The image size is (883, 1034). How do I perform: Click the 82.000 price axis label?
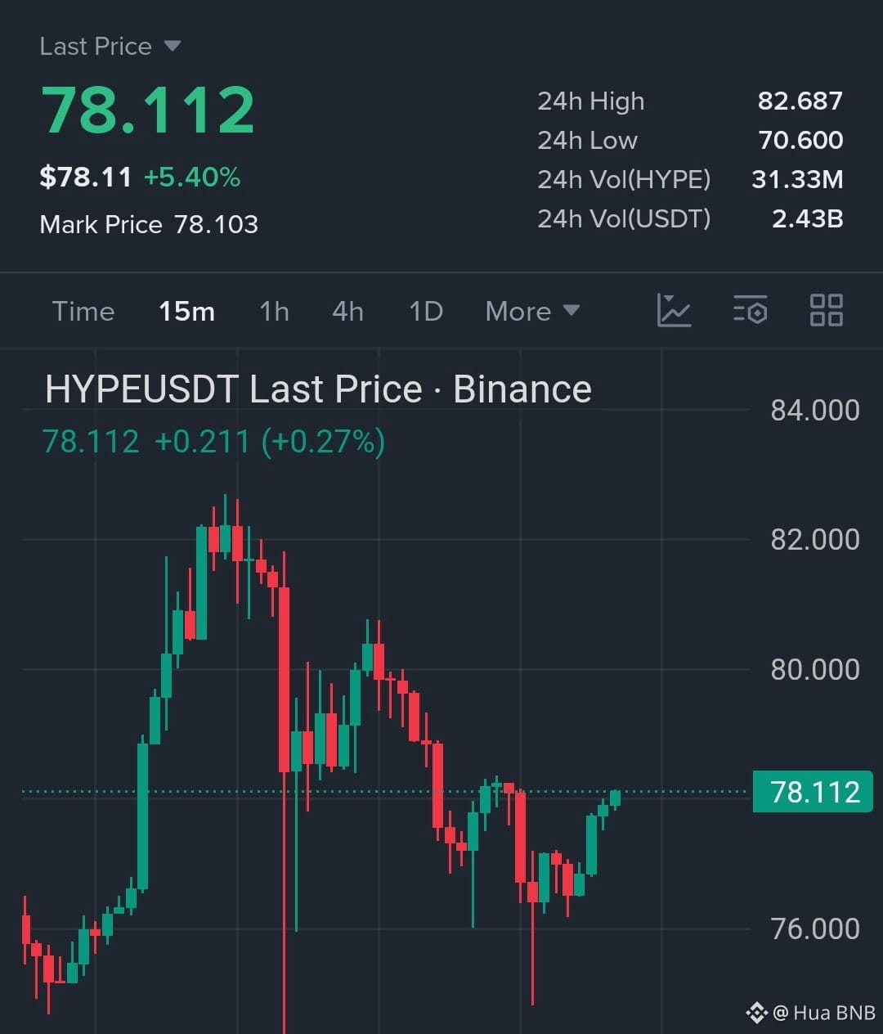[x=815, y=539]
